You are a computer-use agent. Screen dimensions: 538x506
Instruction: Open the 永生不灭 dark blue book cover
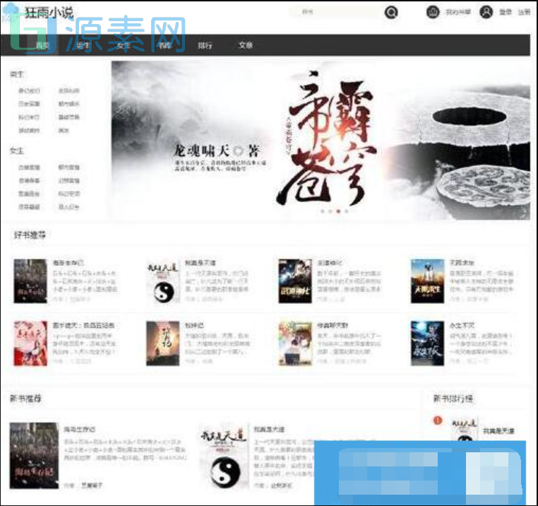(x=428, y=343)
